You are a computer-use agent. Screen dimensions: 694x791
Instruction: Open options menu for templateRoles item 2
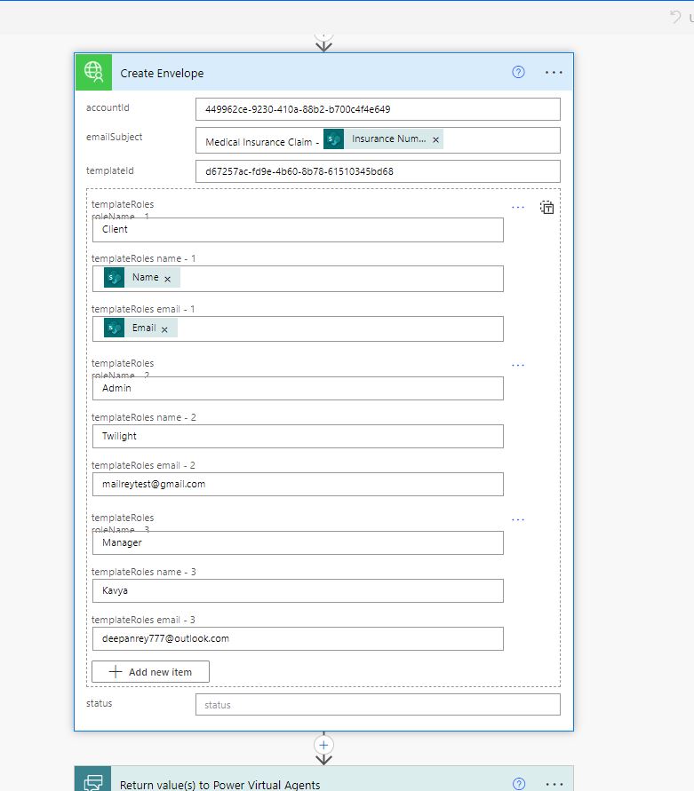tap(518, 365)
